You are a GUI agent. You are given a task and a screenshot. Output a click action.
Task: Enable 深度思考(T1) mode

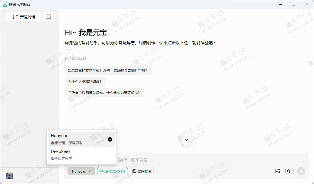click(x=112, y=171)
